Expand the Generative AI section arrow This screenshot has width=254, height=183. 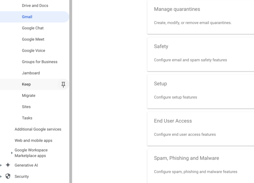click(x=1, y=165)
